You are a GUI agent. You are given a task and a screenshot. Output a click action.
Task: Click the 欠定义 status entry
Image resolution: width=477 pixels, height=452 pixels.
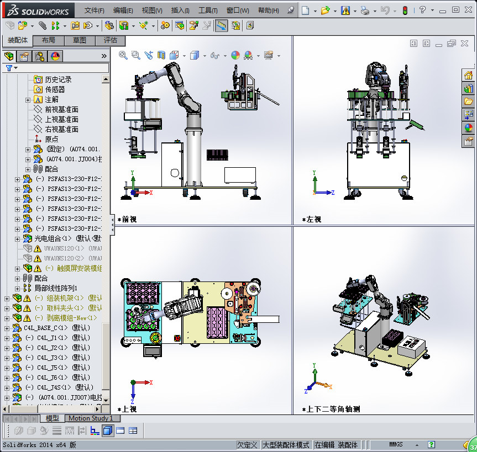(247, 445)
